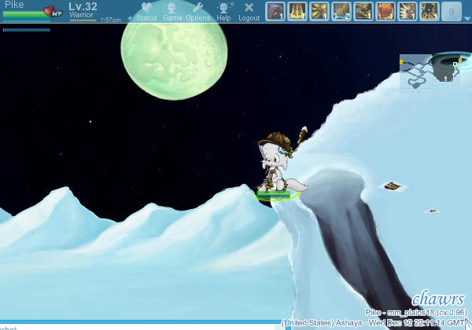Activate the second skill slot icon

(x=297, y=11)
